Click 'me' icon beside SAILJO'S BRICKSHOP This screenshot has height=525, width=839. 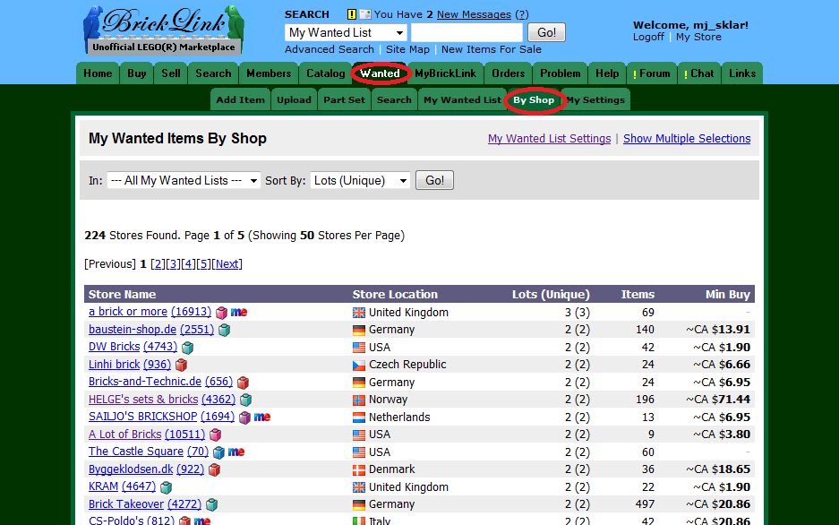(x=261, y=417)
